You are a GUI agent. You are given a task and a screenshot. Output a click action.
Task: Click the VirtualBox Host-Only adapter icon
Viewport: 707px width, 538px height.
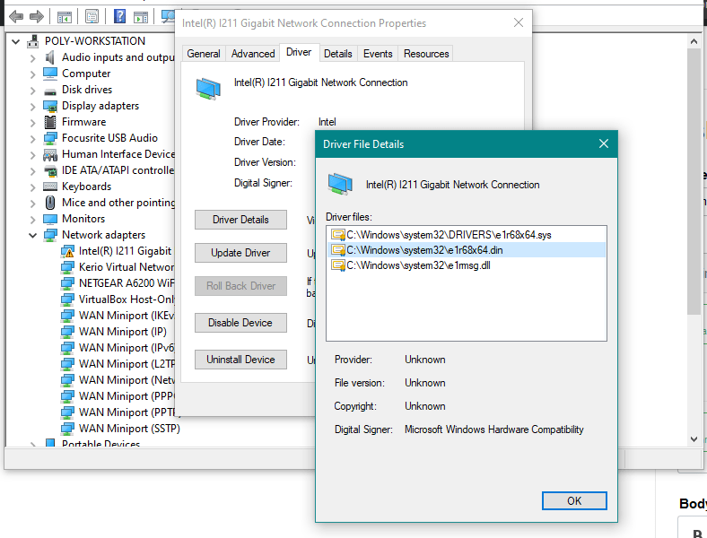(67, 299)
